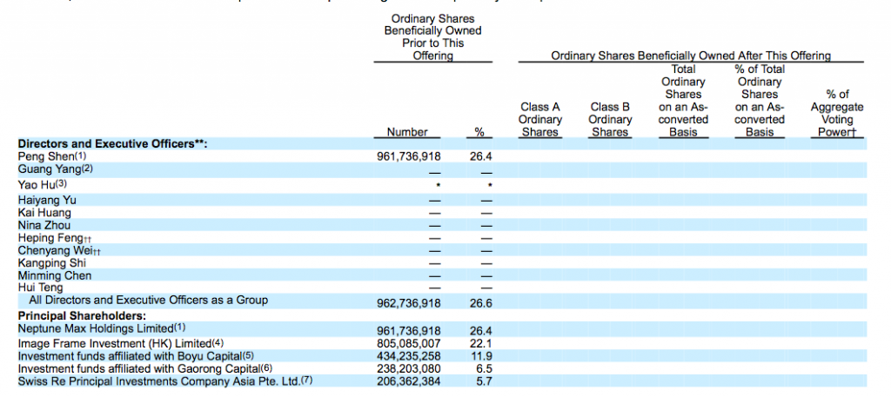This screenshot has width=891, height=397.
Task: Click the Principal Shareholders section heading
Action: pyautogui.click(x=82, y=316)
